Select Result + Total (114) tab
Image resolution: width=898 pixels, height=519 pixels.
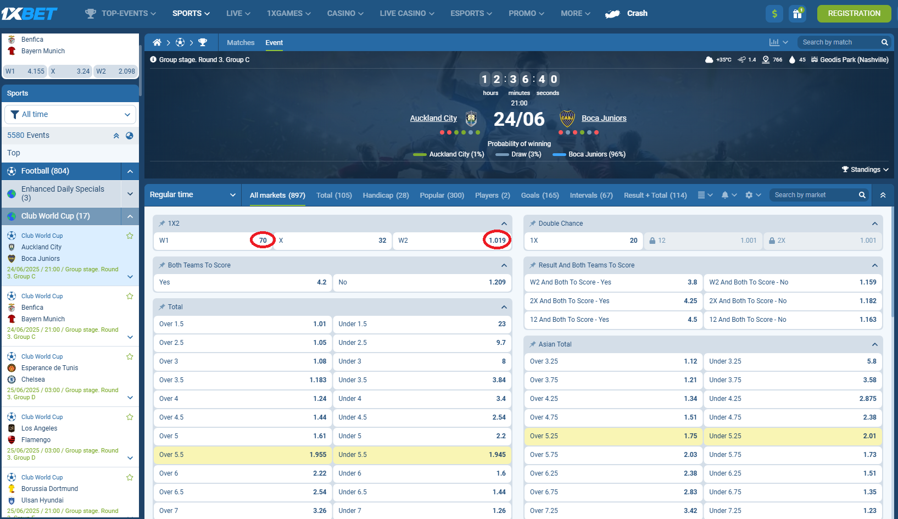(655, 195)
